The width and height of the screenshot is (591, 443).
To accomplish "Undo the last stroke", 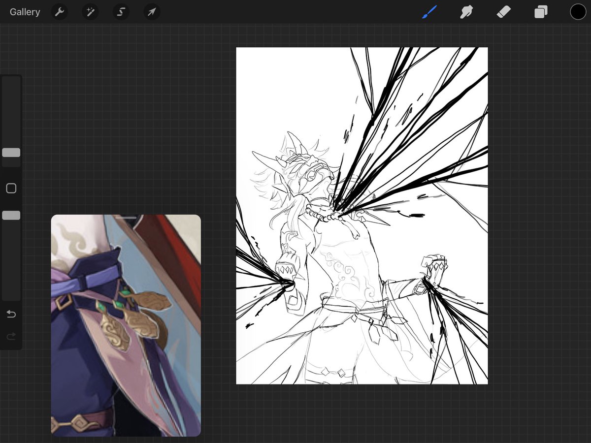I will click(11, 314).
